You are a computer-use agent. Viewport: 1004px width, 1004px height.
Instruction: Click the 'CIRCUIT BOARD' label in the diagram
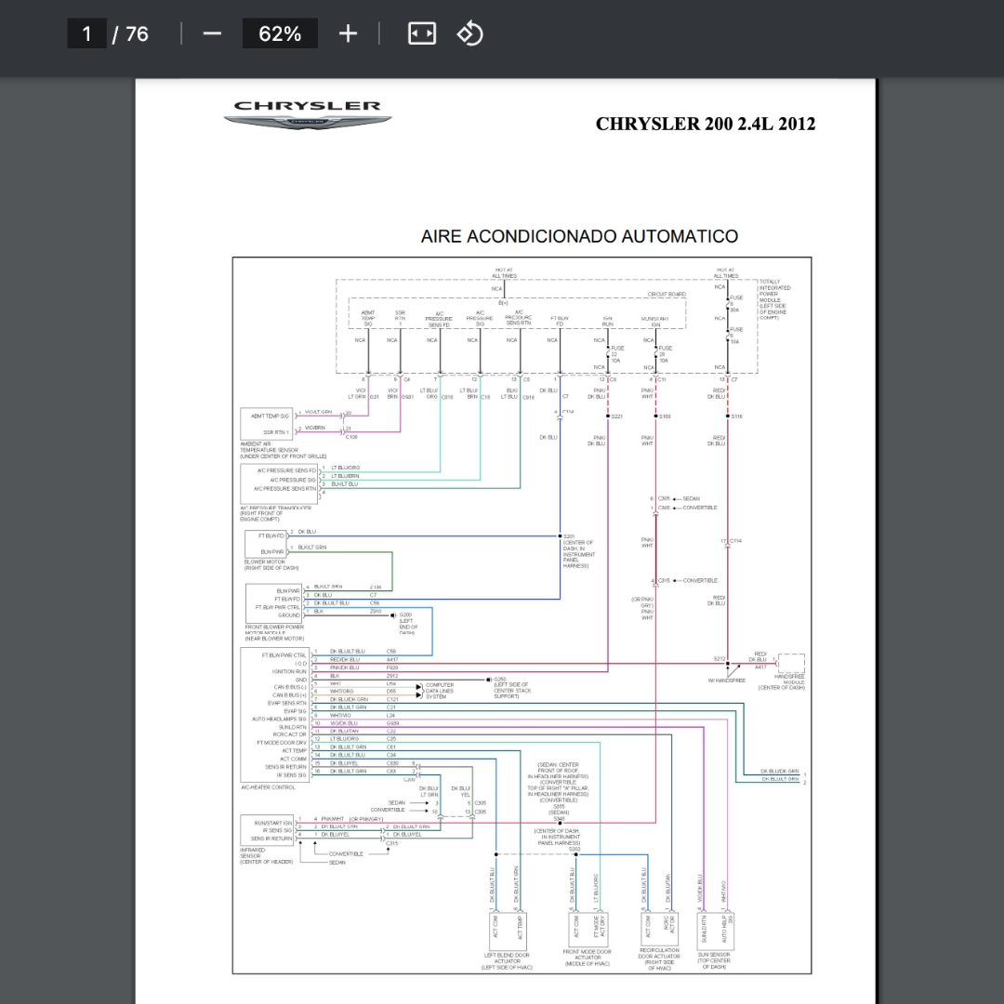click(x=667, y=295)
